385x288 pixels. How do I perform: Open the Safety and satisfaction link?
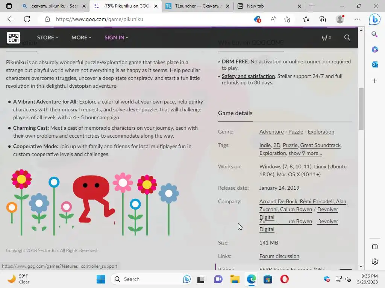point(248,76)
